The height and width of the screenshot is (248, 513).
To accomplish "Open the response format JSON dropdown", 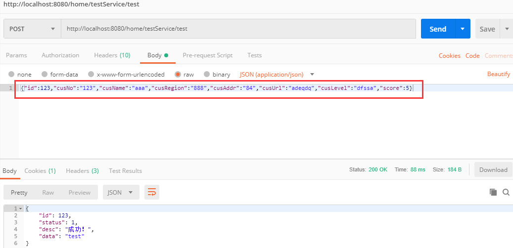I will coord(121,192).
